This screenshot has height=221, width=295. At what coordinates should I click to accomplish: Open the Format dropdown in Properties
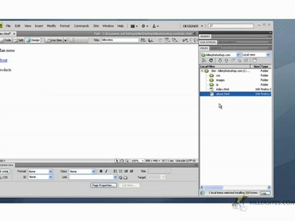pos(51,171)
